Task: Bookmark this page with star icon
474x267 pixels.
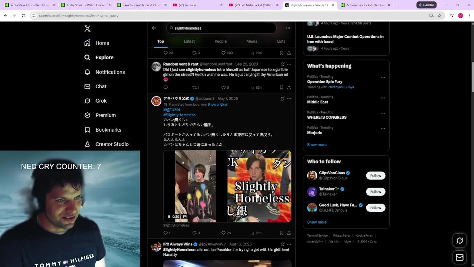Action: pos(439,16)
